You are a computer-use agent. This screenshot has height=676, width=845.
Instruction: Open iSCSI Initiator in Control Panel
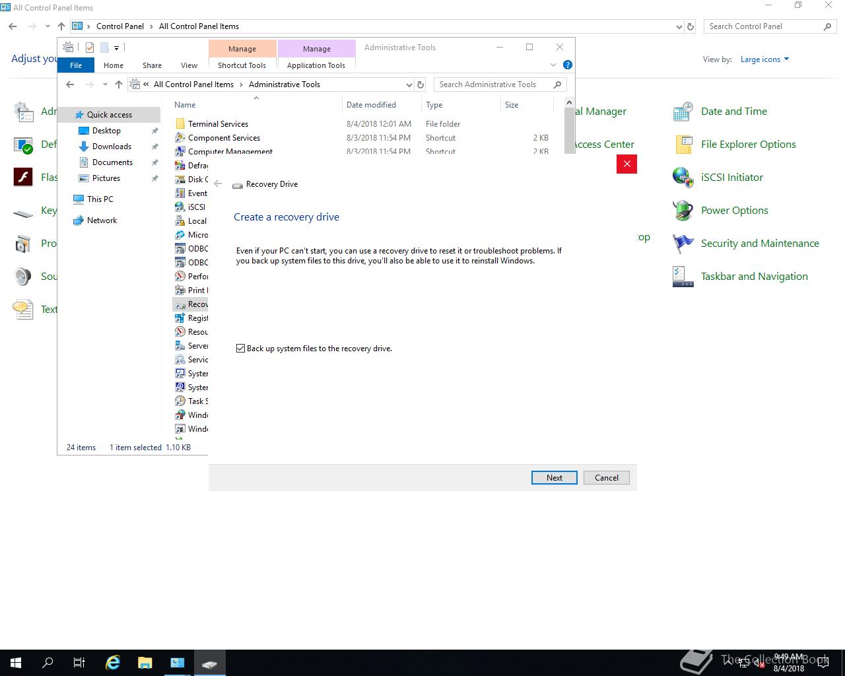click(x=732, y=178)
